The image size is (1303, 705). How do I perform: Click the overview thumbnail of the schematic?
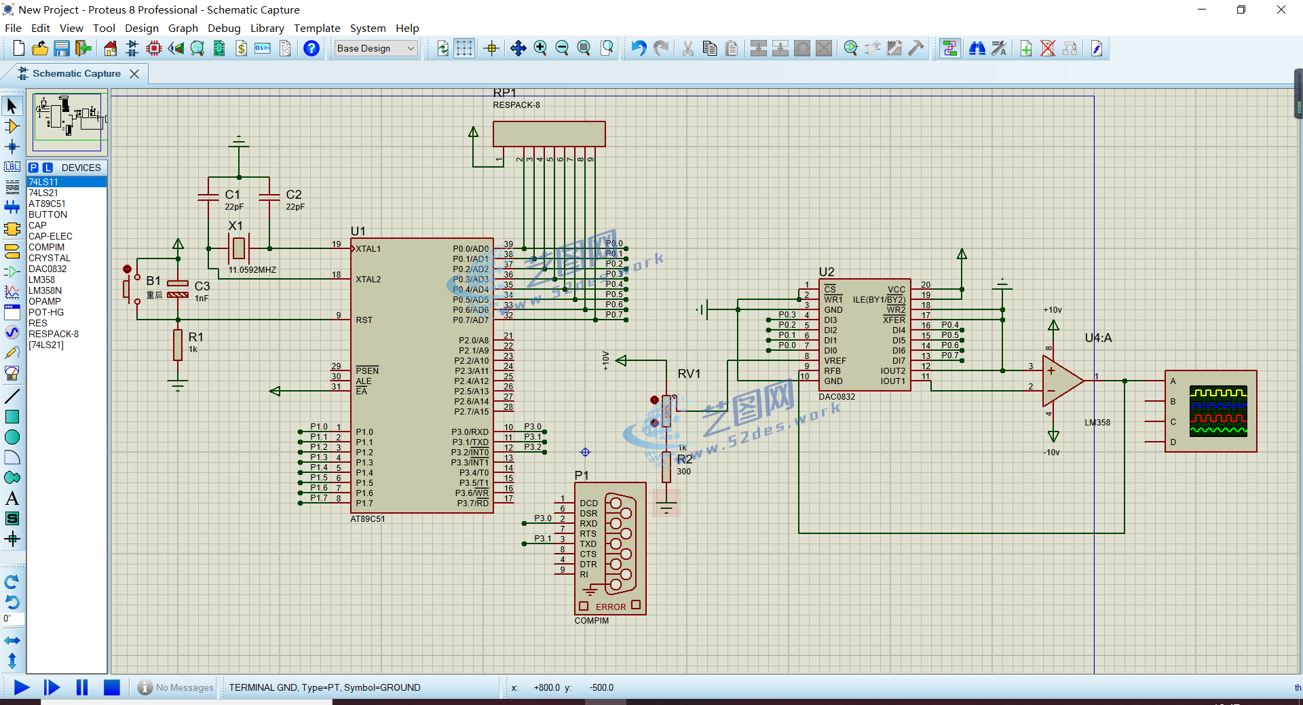67,123
